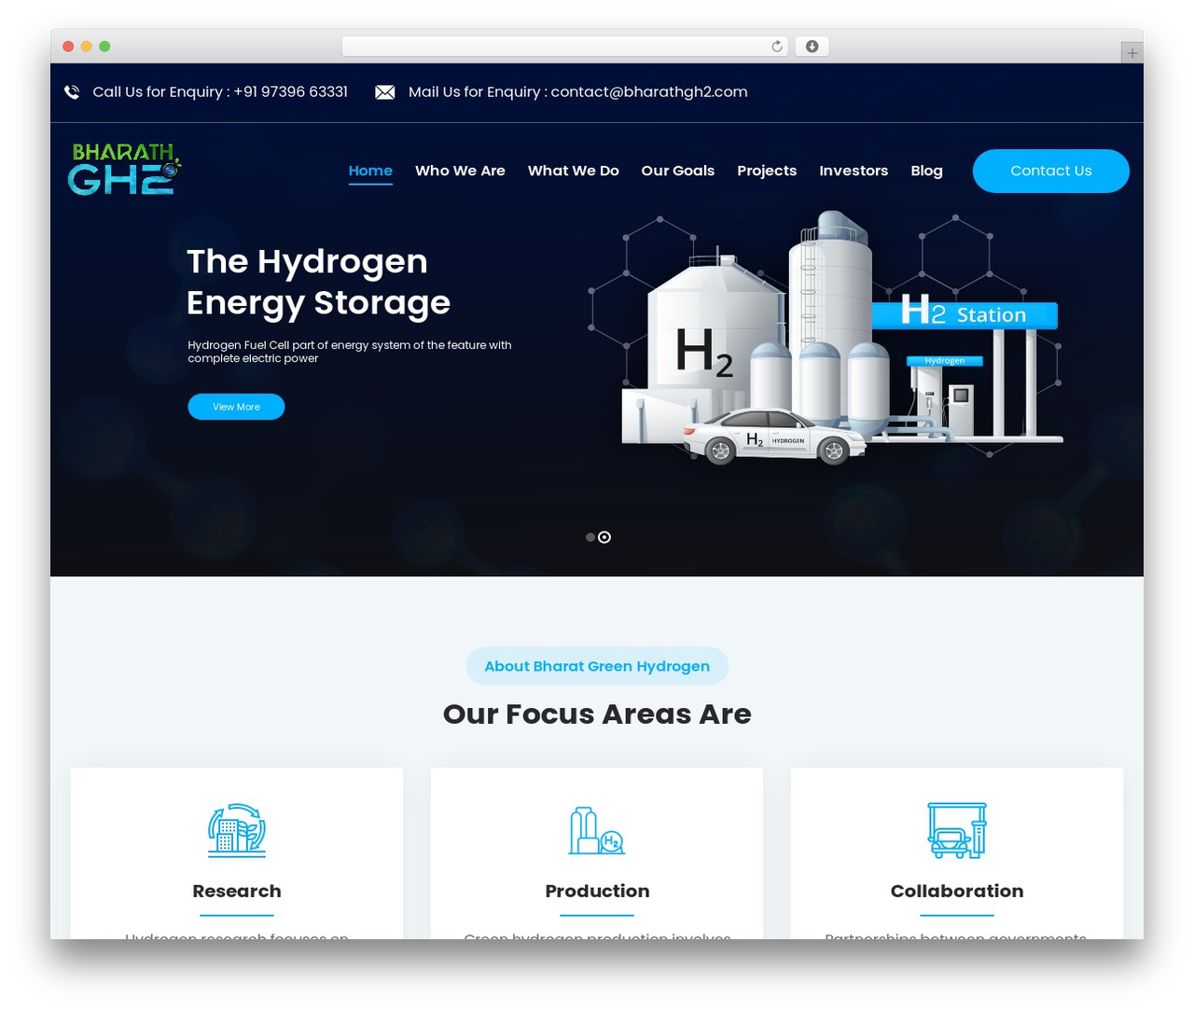Click the phone icon beside Call Us
Viewport: 1194px width, 1011px height.
[x=72, y=92]
